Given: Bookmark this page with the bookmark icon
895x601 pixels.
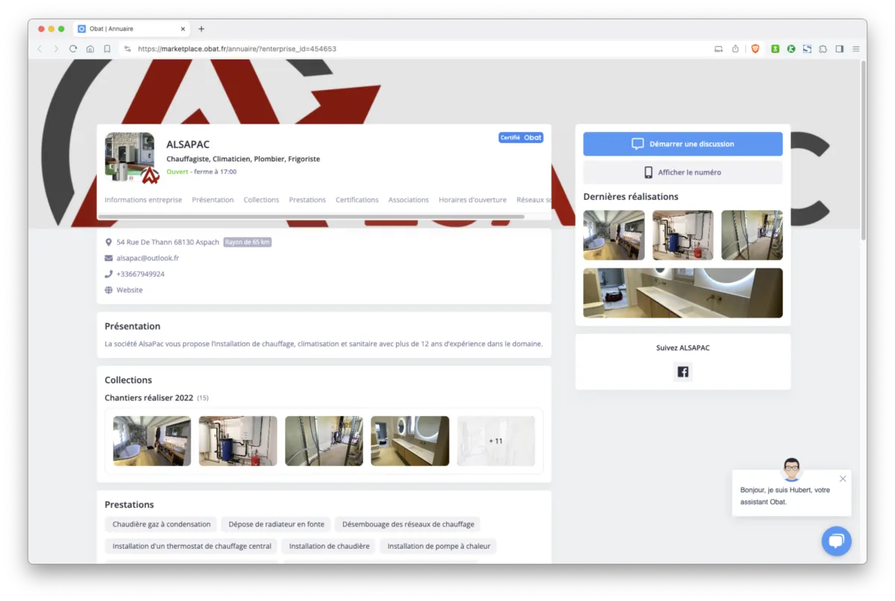Looking at the screenshot, I should [107, 49].
